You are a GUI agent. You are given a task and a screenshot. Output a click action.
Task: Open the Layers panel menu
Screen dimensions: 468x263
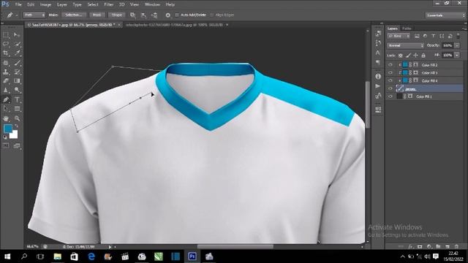[464, 28]
